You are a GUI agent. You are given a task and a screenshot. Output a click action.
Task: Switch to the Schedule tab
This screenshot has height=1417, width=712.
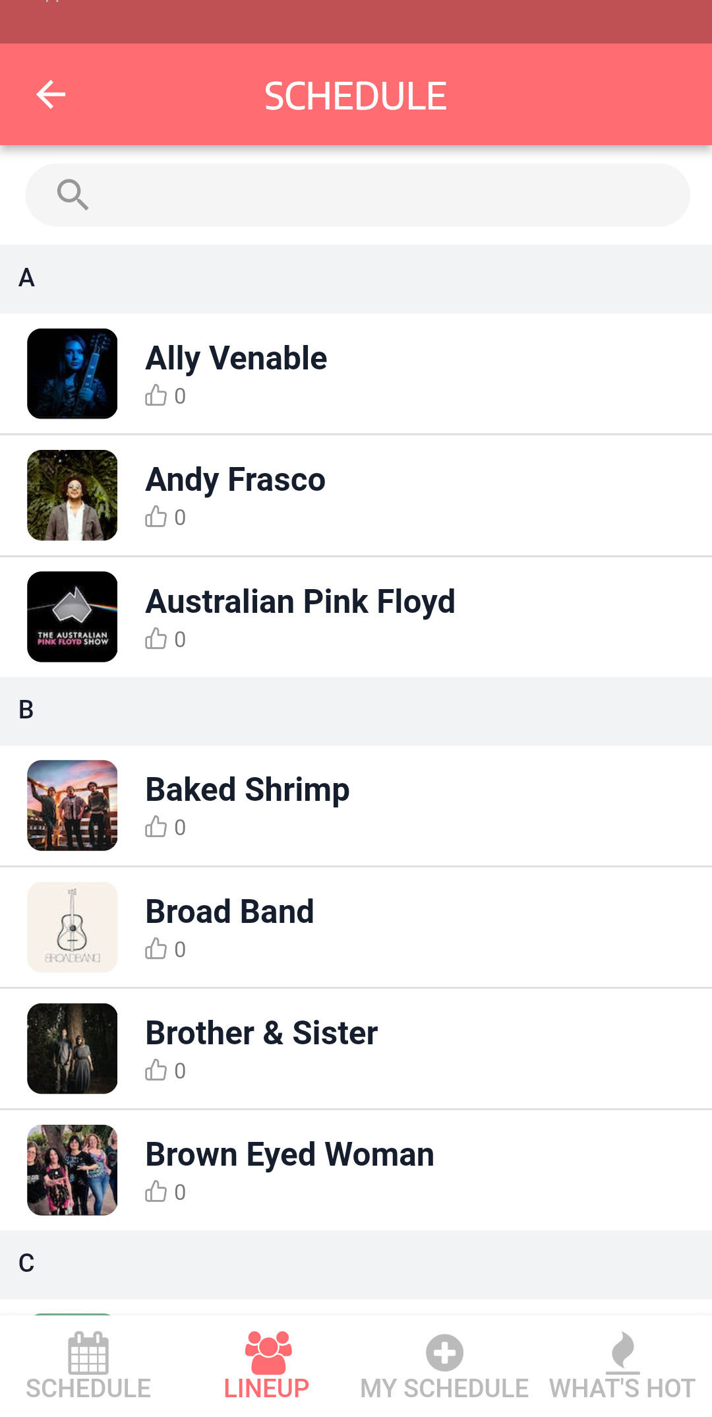click(88, 1366)
